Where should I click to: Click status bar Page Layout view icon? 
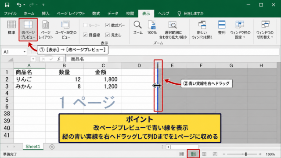point(204,154)
